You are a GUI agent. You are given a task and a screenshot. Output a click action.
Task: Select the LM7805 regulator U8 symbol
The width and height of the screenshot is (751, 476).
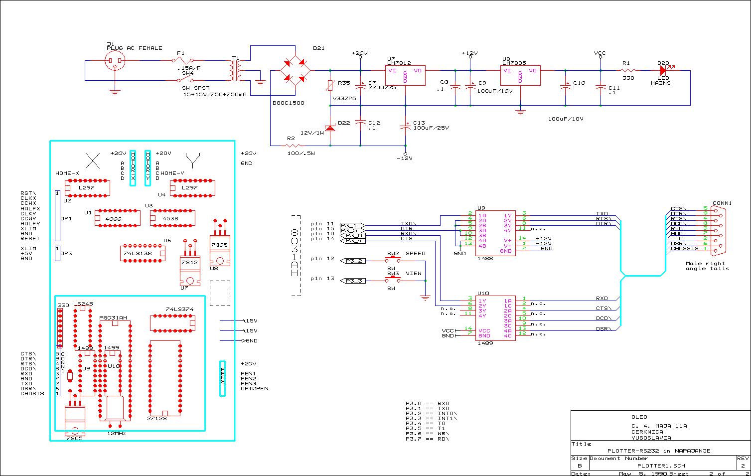pos(520,76)
